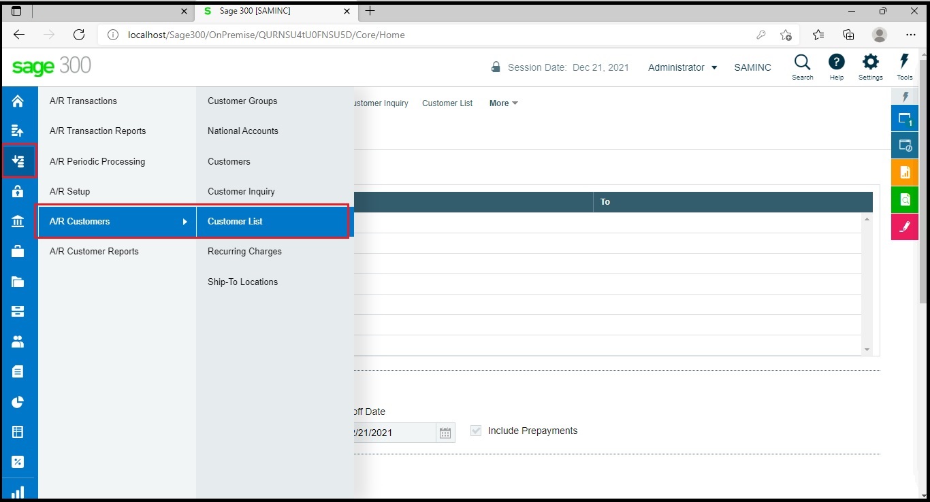Expand the More dropdown in the top bar
Image resolution: width=930 pixels, height=502 pixels.
(x=502, y=103)
